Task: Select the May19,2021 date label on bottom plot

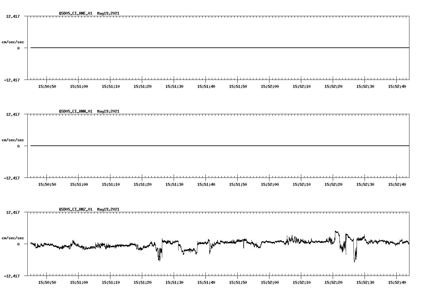Action: [108, 209]
